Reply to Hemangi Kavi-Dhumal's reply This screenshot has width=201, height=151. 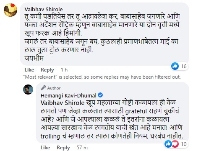point(63,148)
